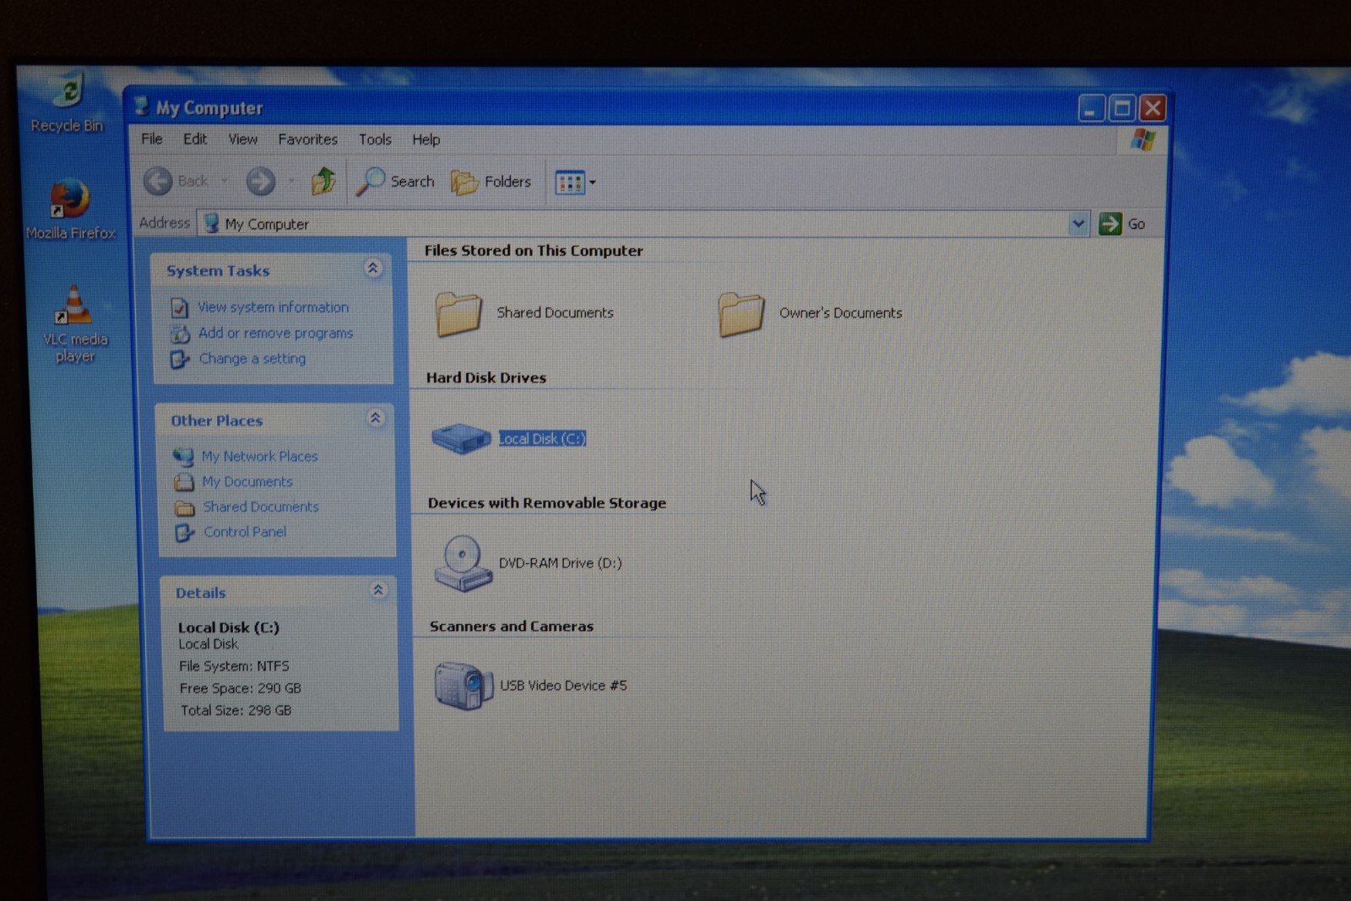Image resolution: width=1351 pixels, height=901 pixels.
Task: Open Shared Documents link in Other Places
Action: 261,507
